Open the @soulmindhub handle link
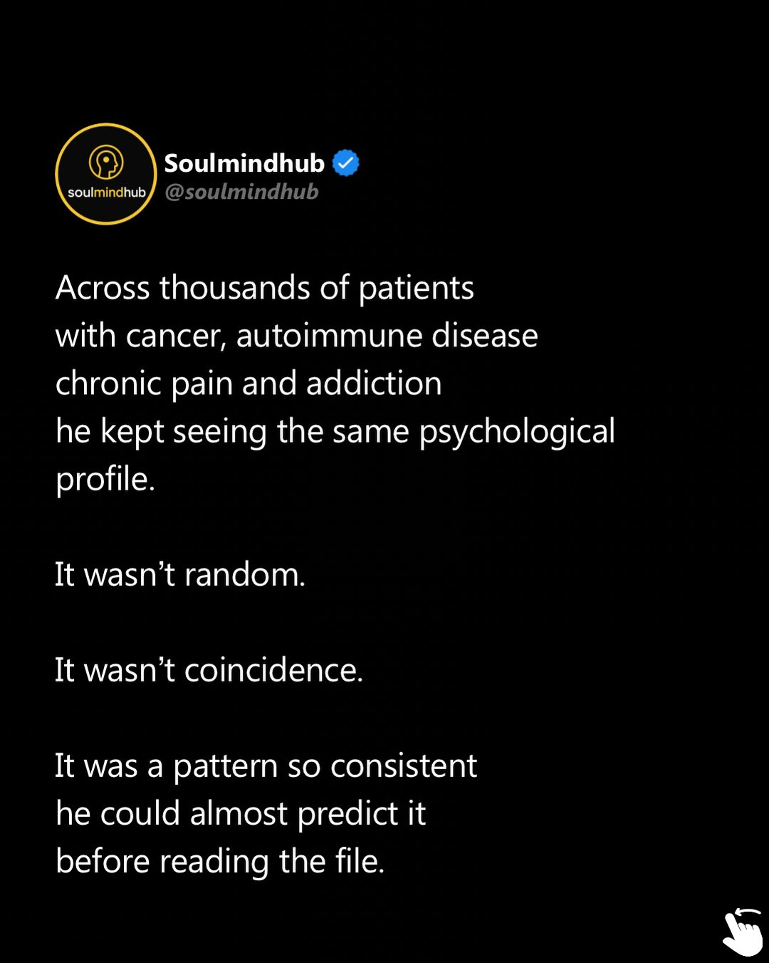 coord(241,192)
